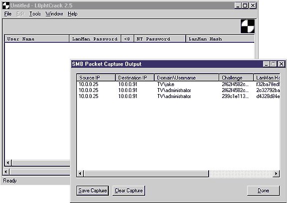Click the capture list horizontal scrollbar thumb
This screenshot has width=287, height=203.
(146, 174)
